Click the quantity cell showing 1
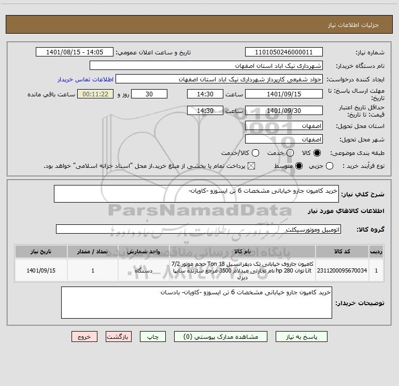This screenshot has width=399, height=386. click(x=93, y=270)
